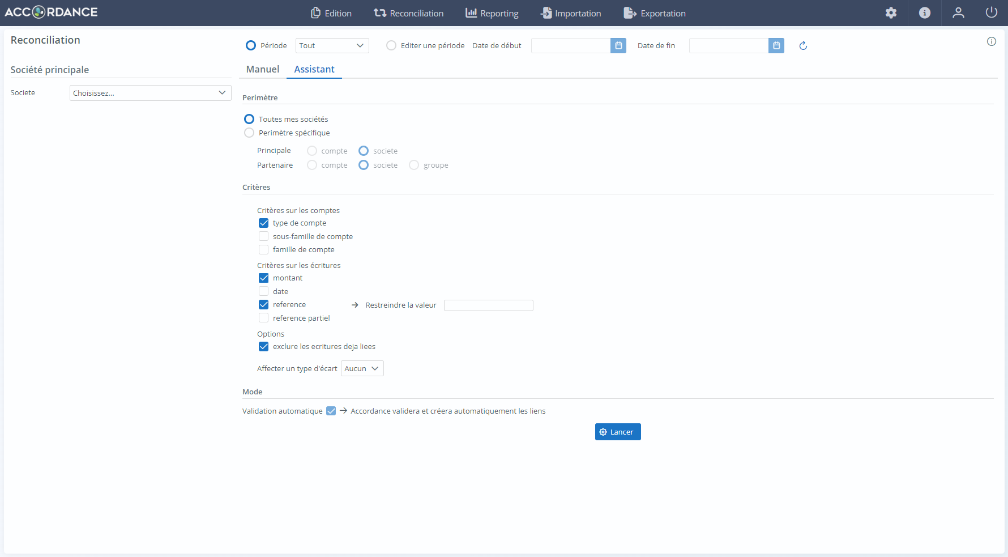Select the Editer une période radio button
Viewport: 1008px width, 557px height.
(x=391, y=45)
